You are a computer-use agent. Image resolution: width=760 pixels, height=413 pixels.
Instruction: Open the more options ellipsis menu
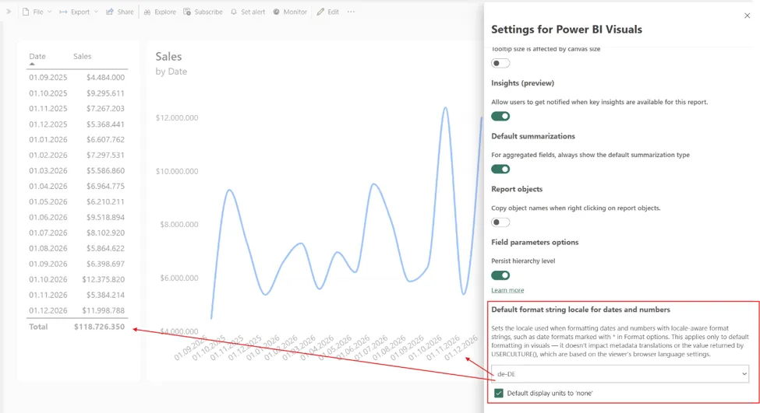[x=351, y=12]
